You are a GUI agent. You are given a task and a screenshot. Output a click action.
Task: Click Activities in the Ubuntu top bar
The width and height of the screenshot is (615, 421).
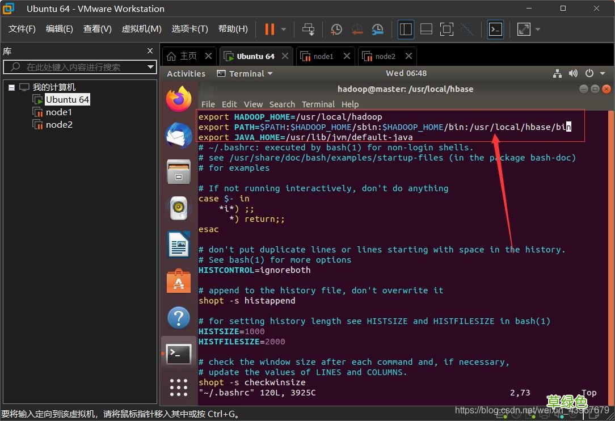coord(186,73)
